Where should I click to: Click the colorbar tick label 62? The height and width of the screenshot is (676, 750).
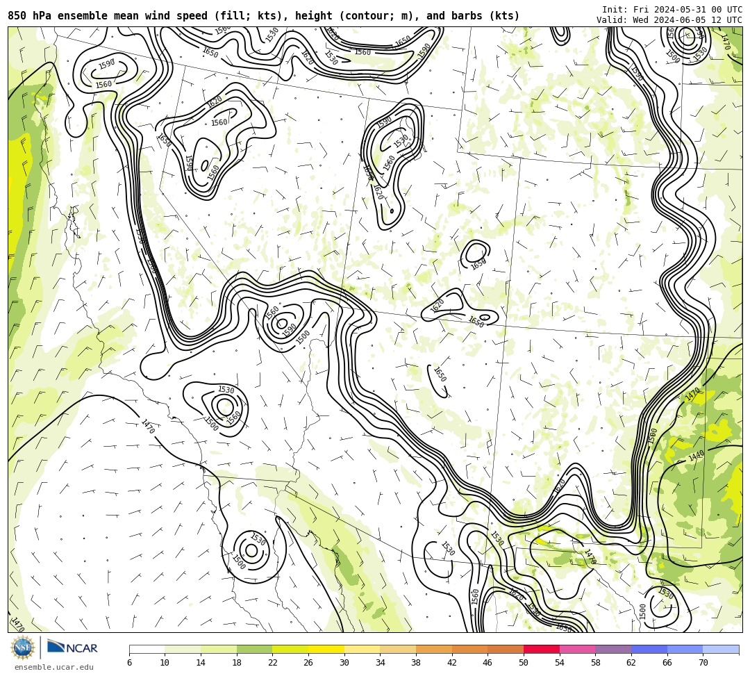(631, 663)
